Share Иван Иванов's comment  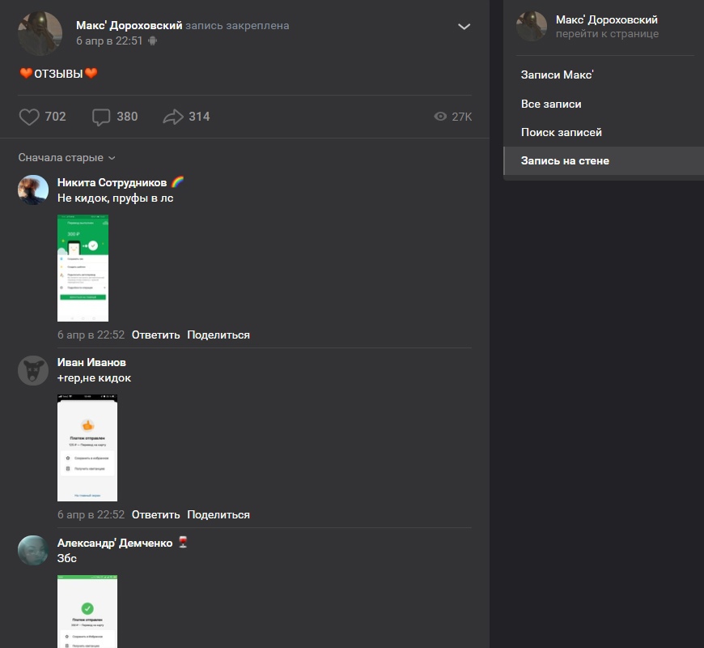pyautogui.click(x=218, y=514)
